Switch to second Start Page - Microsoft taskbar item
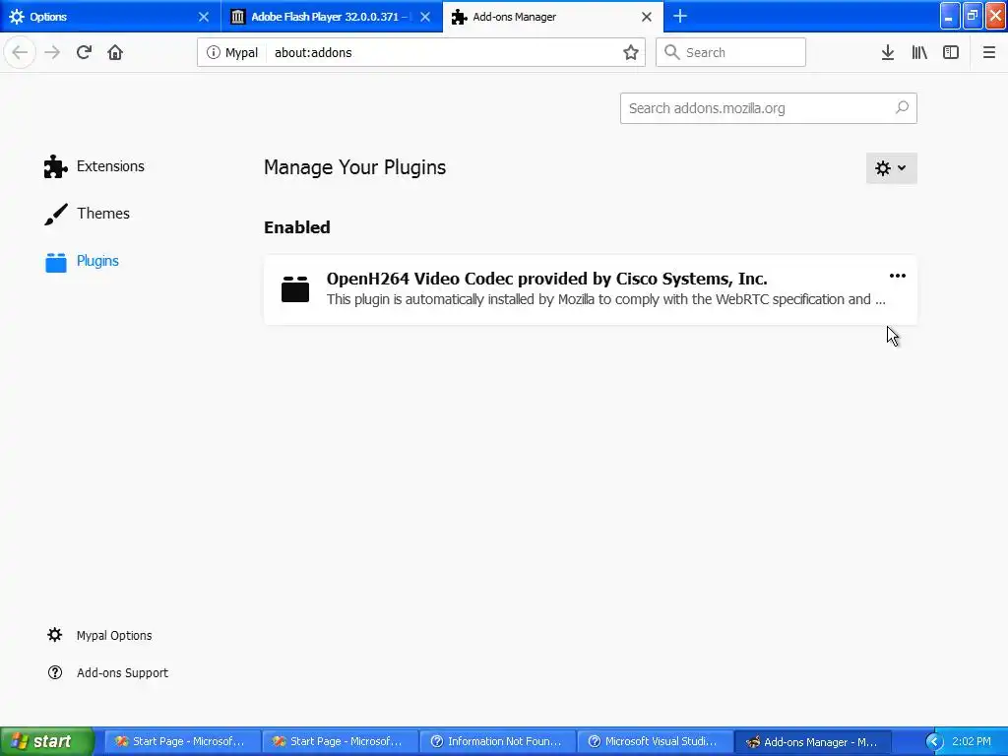Viewport: 1008px width, 756px height. coord(339,741)
